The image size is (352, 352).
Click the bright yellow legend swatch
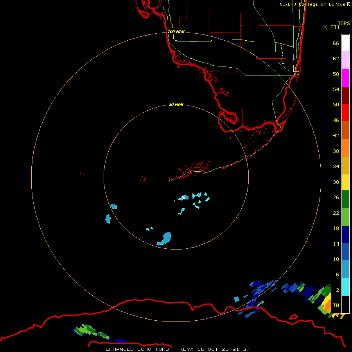point(345,182)
